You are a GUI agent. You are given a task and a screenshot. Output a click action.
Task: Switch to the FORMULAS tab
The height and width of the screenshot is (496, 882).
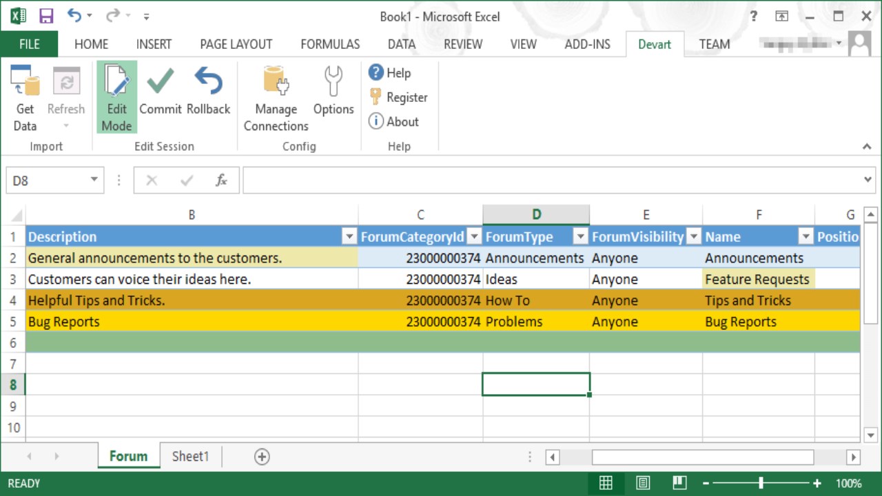330,44
